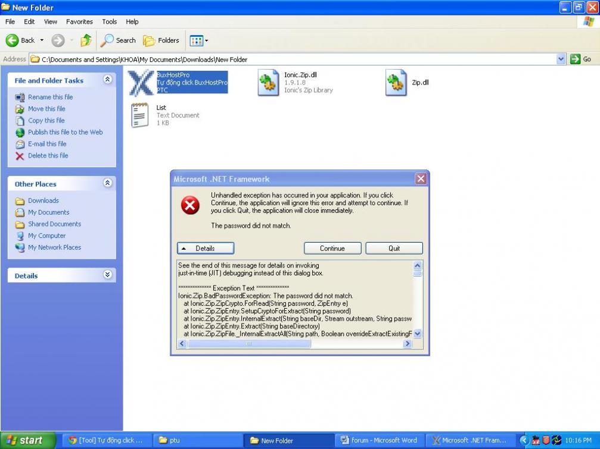600x449 pixels.
Task: Click the Forward arrow icon
Action: [58, 40]
